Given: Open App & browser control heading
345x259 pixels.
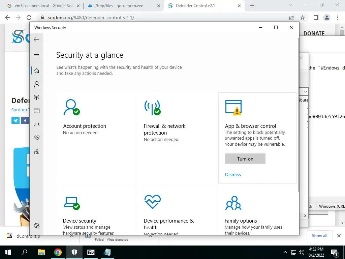Looking at the screenshot, I should pos(250,126).
